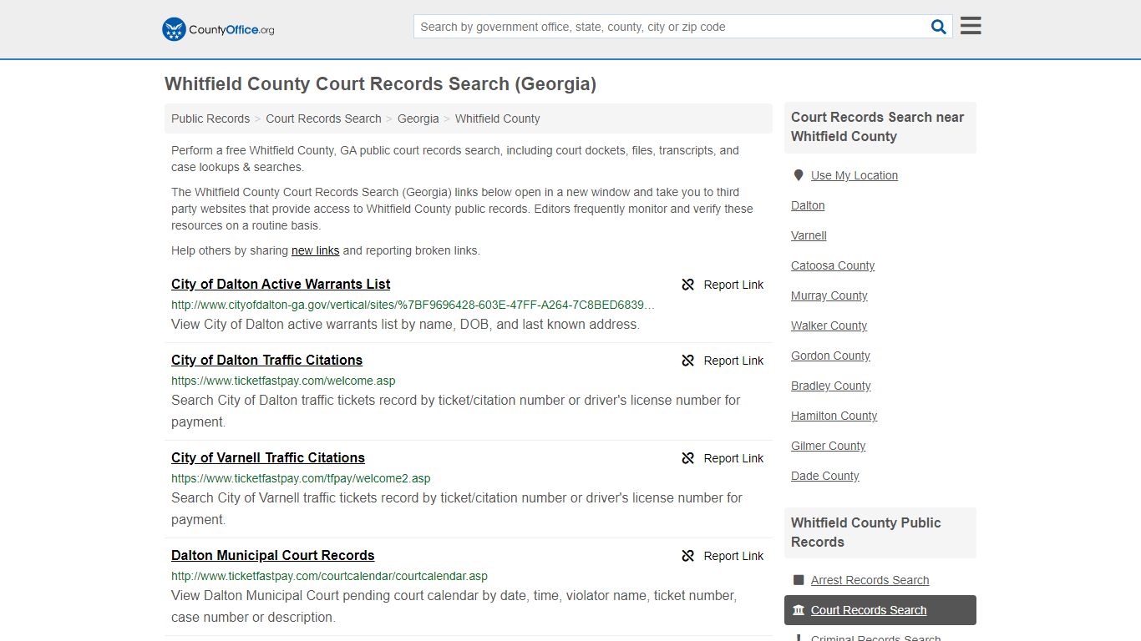Click the courthouse icon in Court Records Search
The width and height of the screenshot is (1141, 641).
pyautogui.click(x=799, y=610)
